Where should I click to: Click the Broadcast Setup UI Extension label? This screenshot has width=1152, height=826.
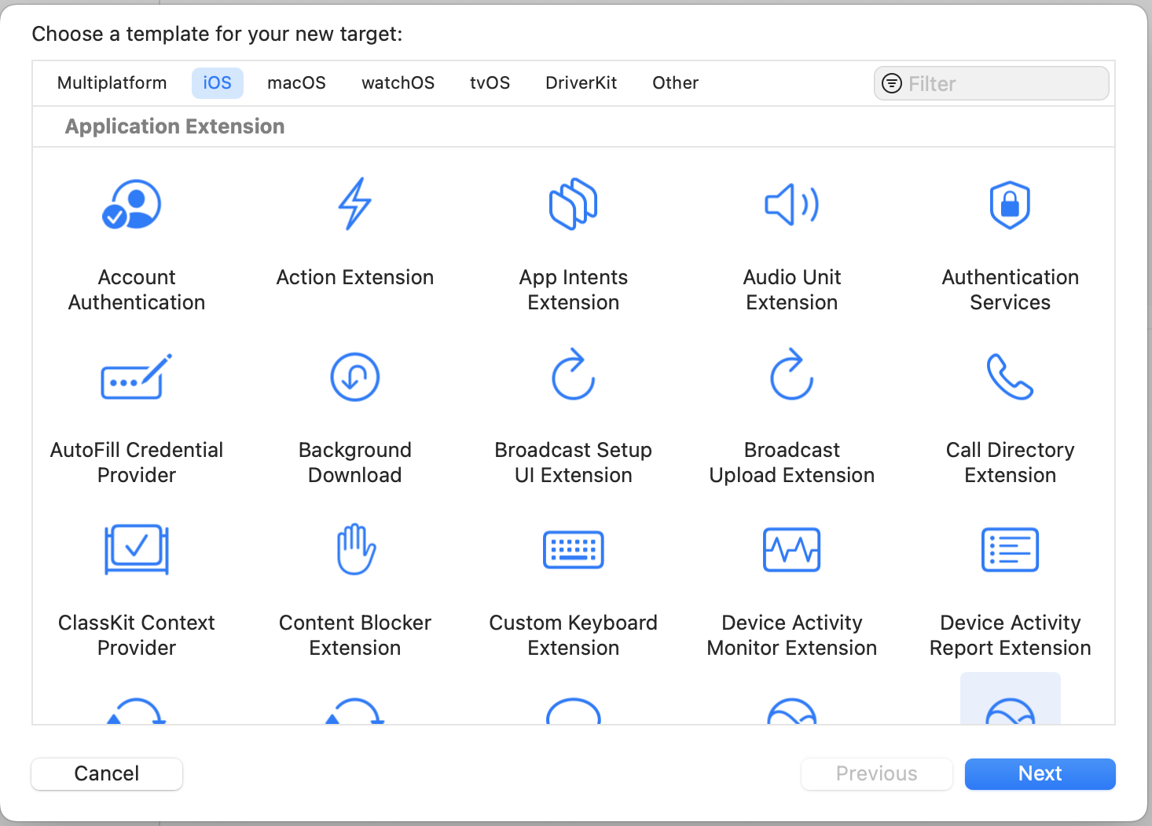tap(574, 462)
